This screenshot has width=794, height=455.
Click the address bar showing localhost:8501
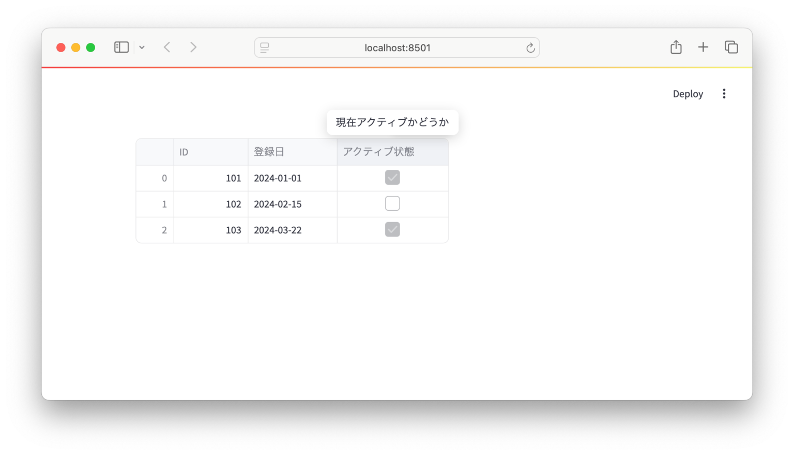click(x=396, y=48)
